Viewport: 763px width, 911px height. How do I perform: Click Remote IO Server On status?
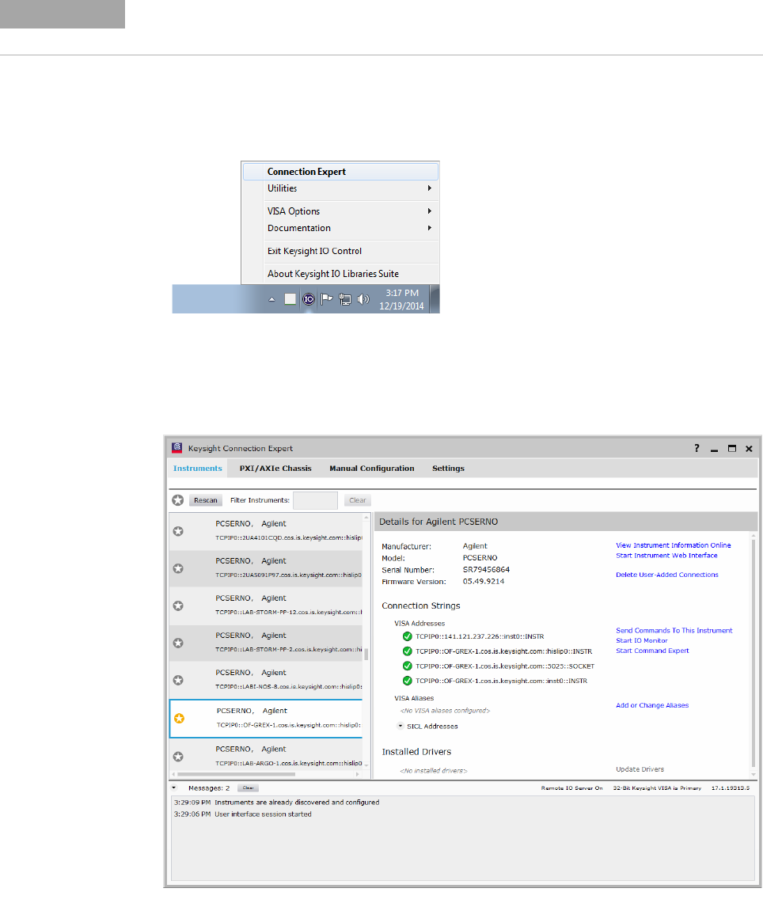[571, 788]
